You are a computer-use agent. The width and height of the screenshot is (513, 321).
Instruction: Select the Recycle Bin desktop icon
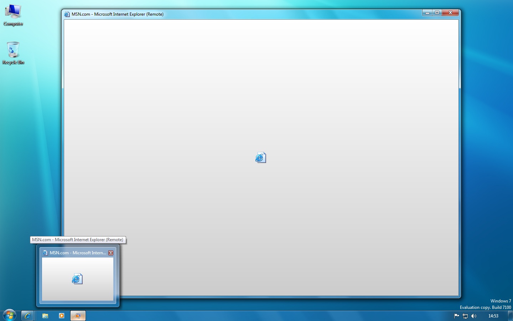[x=13, y=53]
